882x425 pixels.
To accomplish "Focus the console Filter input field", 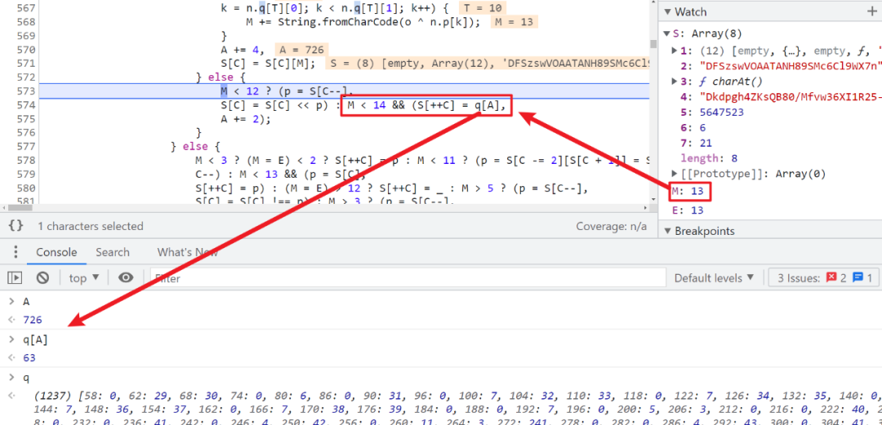I will pos(408,277).
